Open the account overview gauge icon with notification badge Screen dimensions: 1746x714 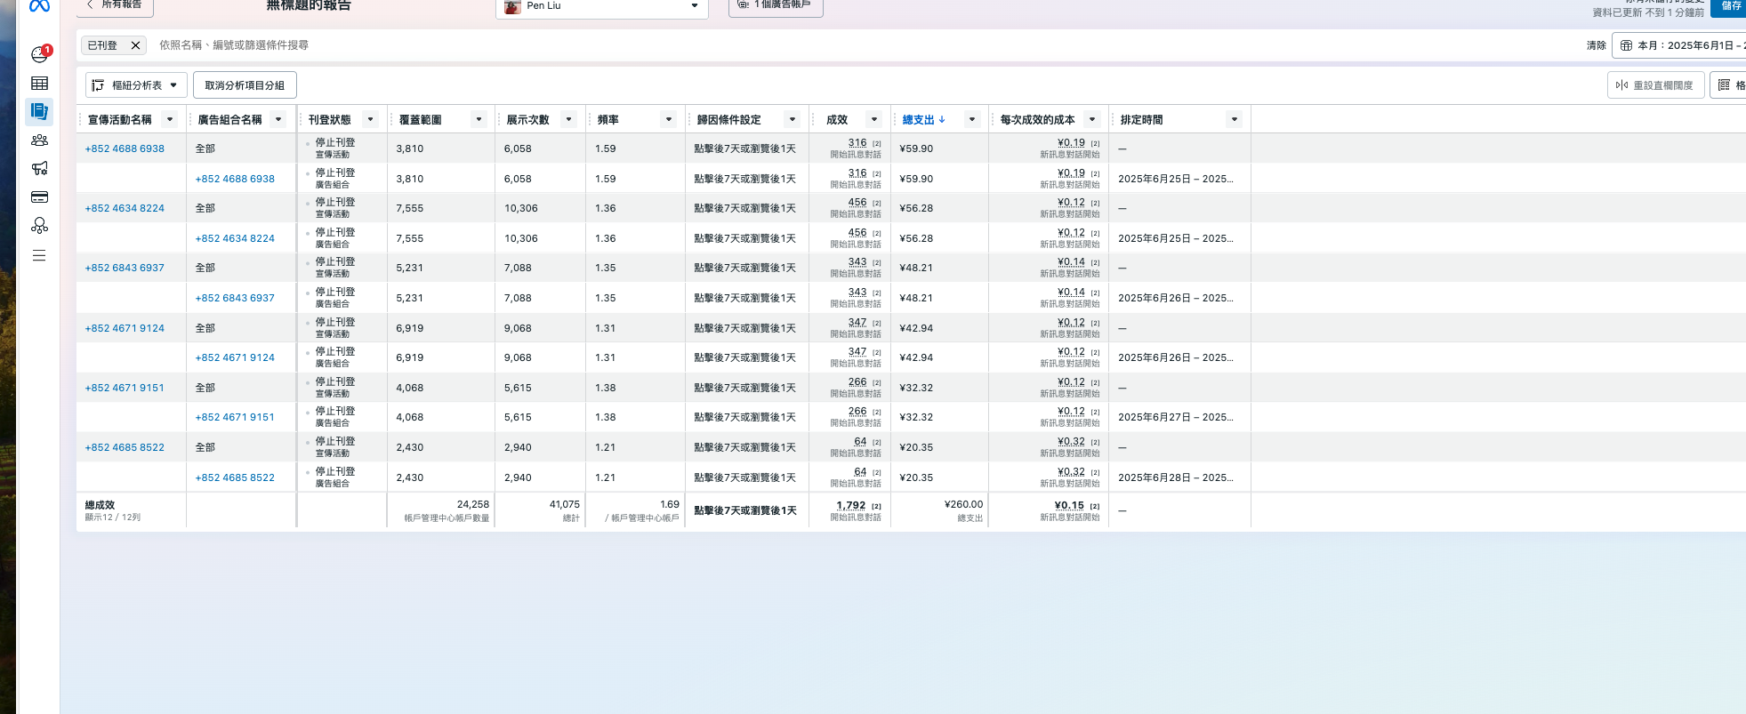[x=39, y=54]
